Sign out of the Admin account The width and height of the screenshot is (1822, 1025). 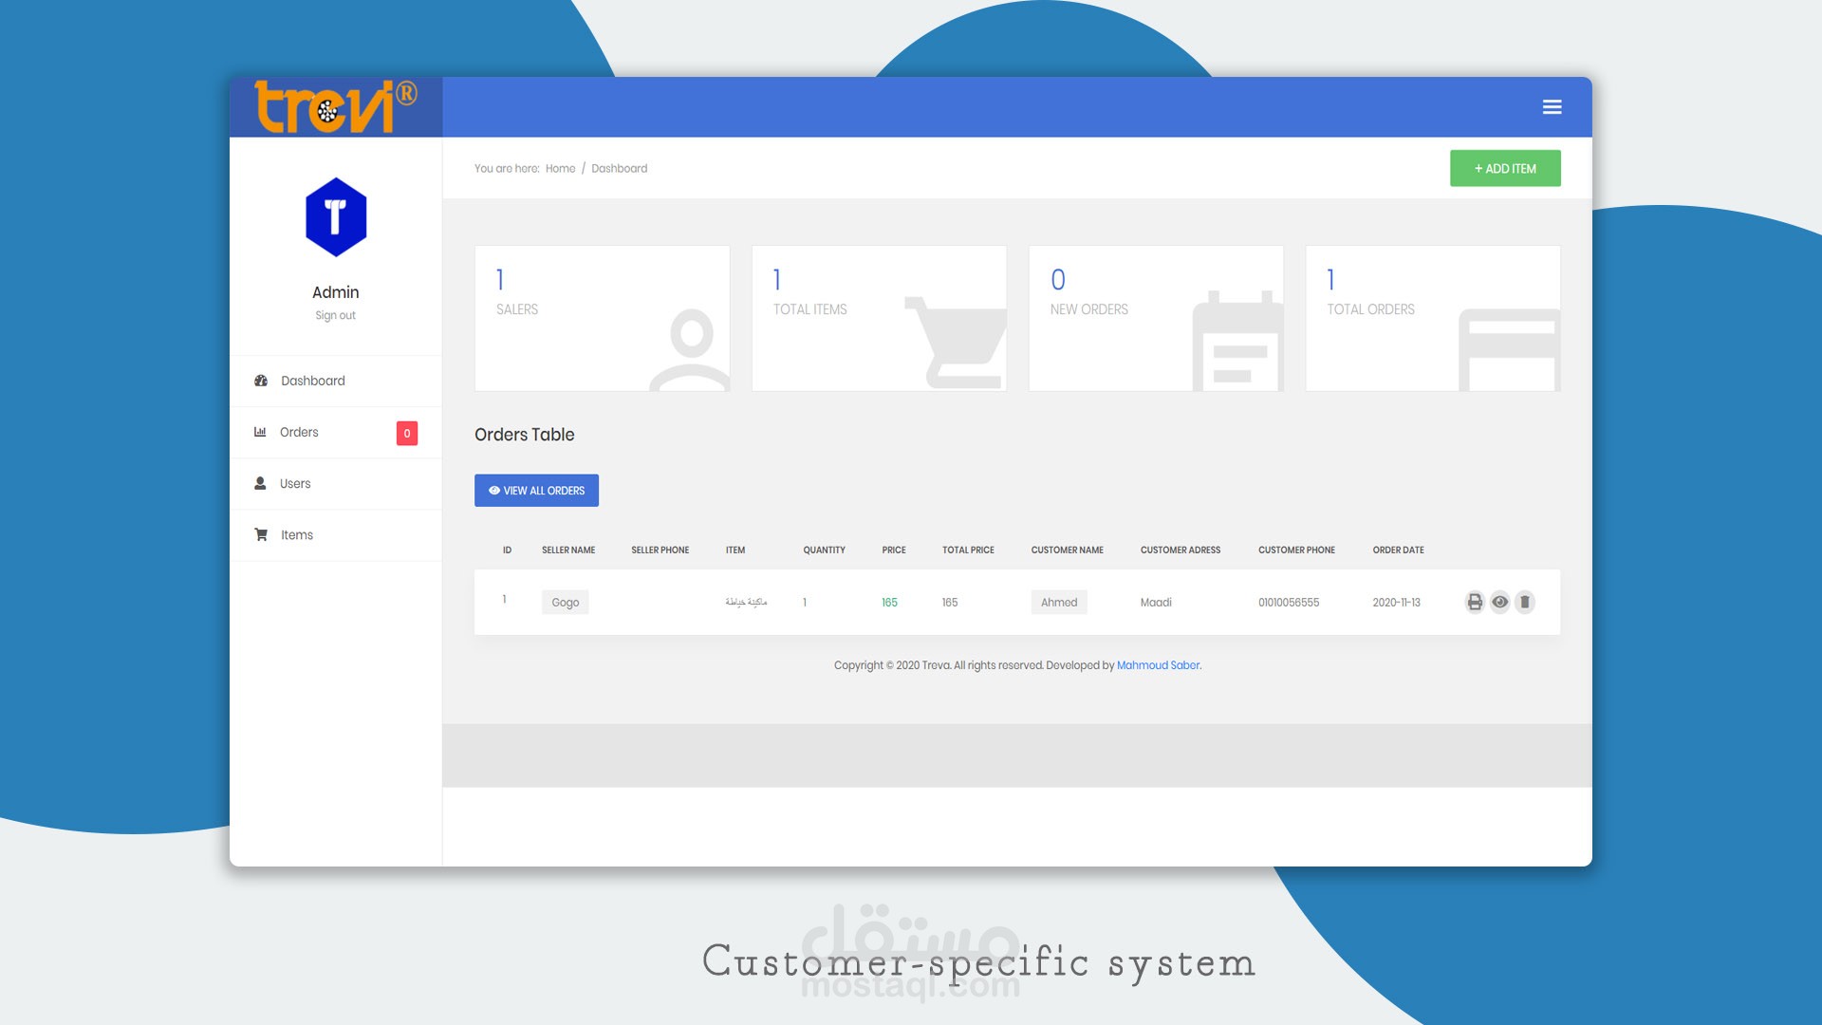pyautogui.click(x=335, y=315)
